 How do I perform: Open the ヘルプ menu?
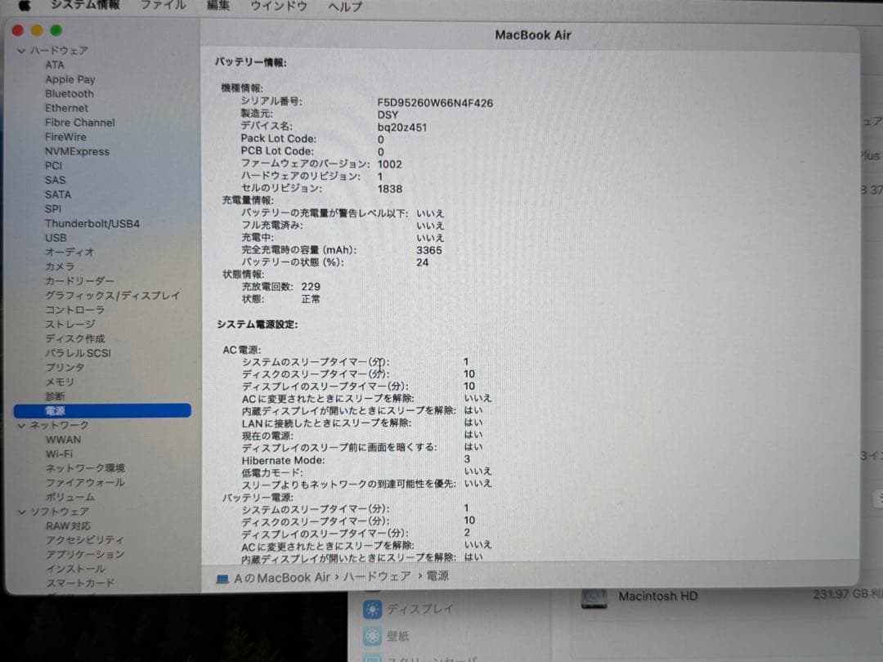(344, 7)
